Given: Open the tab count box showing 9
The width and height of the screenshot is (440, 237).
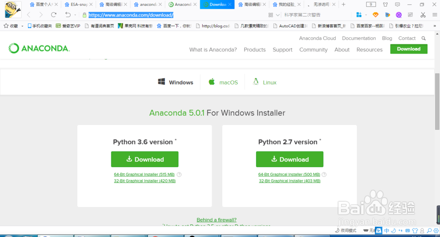Looking at the screenshot, I should click(x=371, y=4).
